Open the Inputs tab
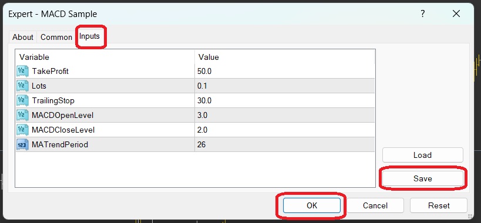This screenshot has height=223, width=481. pos(90,36)
